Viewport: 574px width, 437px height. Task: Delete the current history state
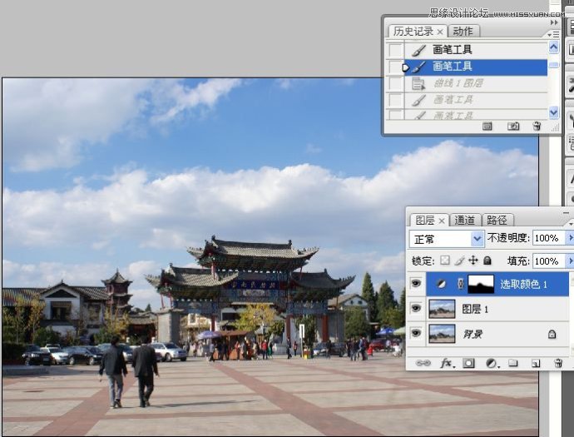click(x=537, y=127)
